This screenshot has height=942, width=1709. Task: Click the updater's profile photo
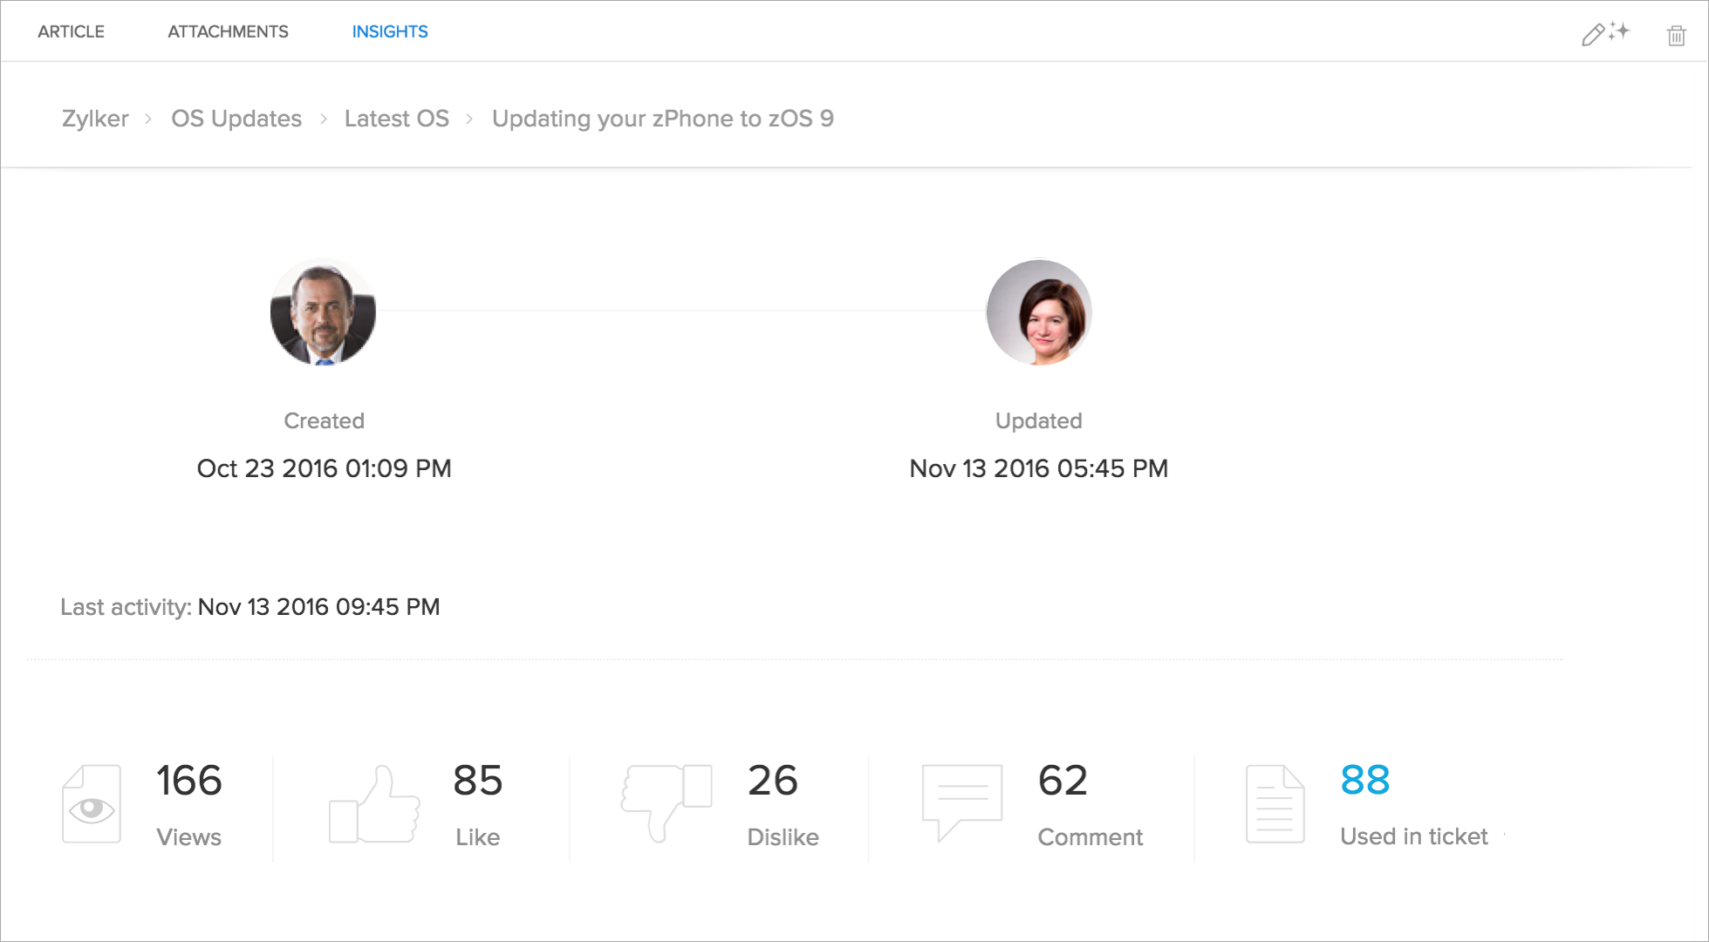coord(1038,312)
